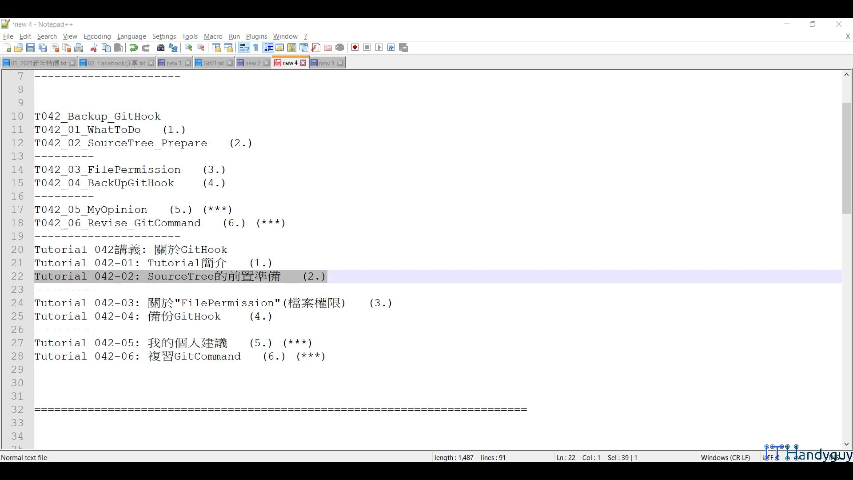
Task: Open the Plugins menu
Action: click(256, 36)
